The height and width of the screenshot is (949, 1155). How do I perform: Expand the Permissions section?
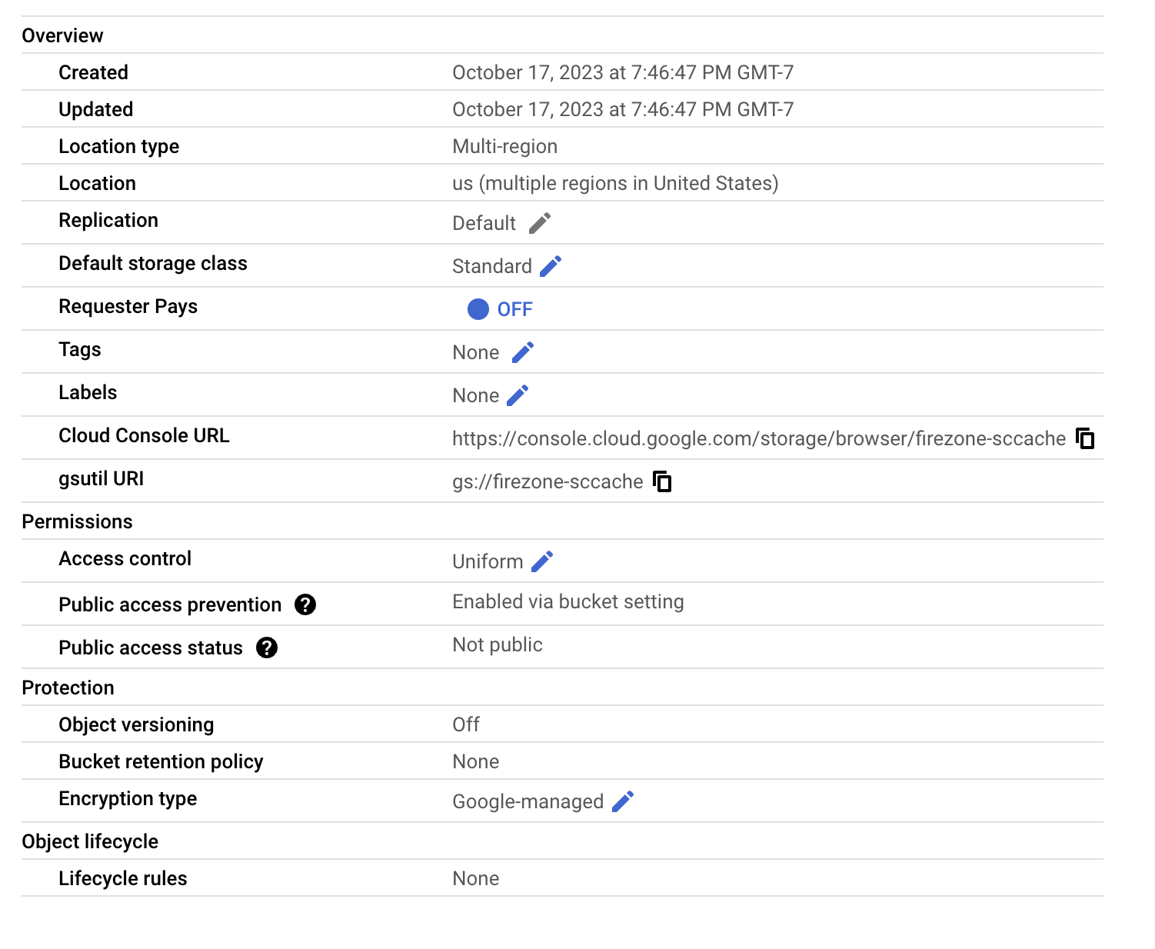(x=77, y=521)
